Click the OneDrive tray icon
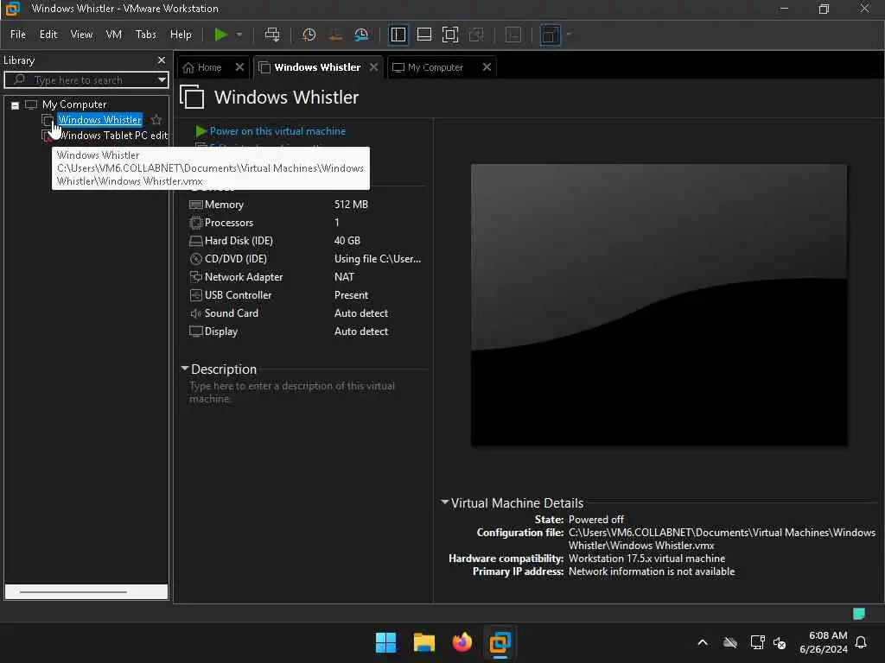The image size is (885, 663). tap(730, 642)
